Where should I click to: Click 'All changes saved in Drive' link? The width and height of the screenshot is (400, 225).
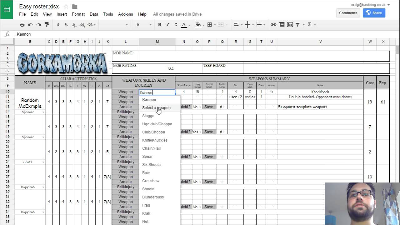177,14
